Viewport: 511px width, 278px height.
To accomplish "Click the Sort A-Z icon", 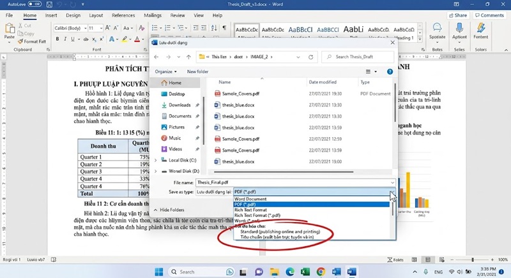I will 214,28.
